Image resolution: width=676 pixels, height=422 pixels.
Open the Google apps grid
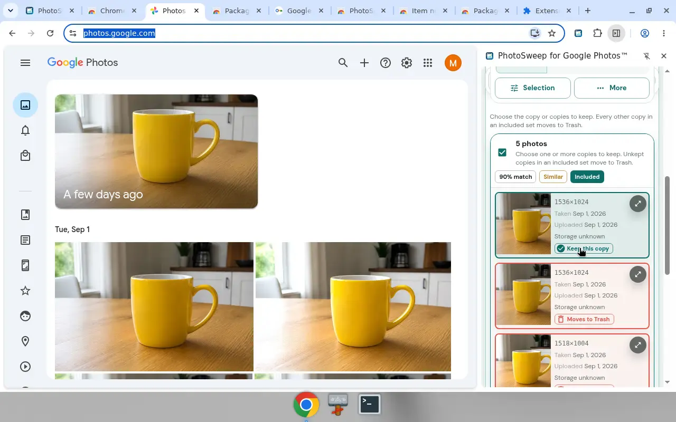coord(428,63)
